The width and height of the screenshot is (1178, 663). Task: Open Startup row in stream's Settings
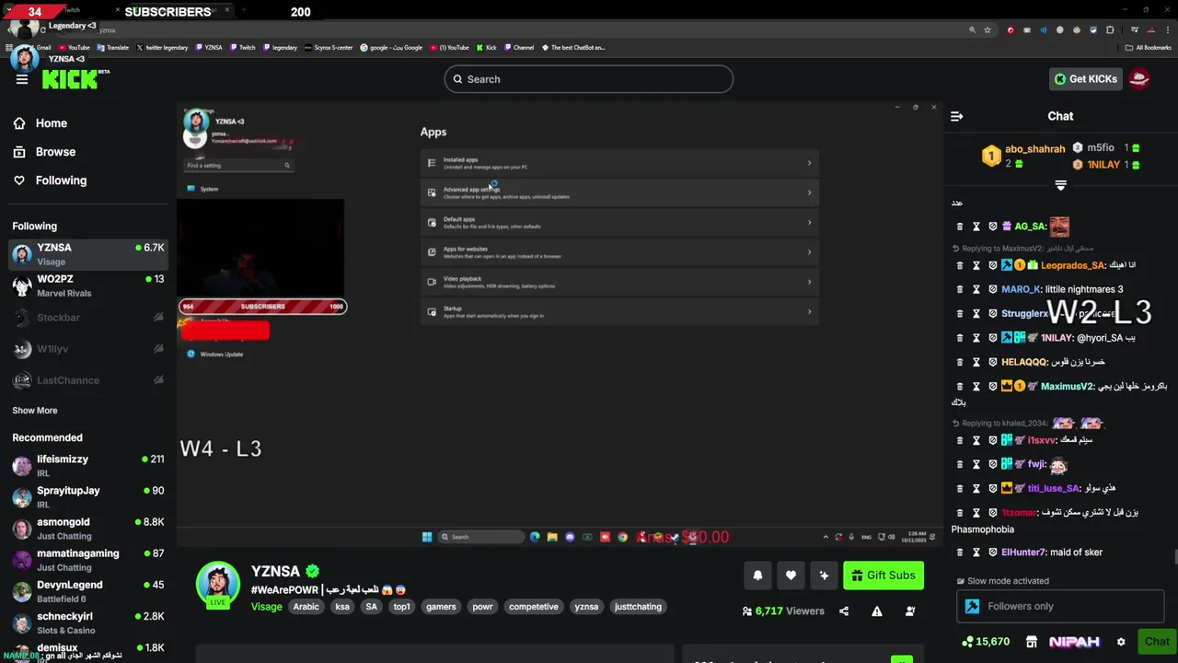point(619,311)
